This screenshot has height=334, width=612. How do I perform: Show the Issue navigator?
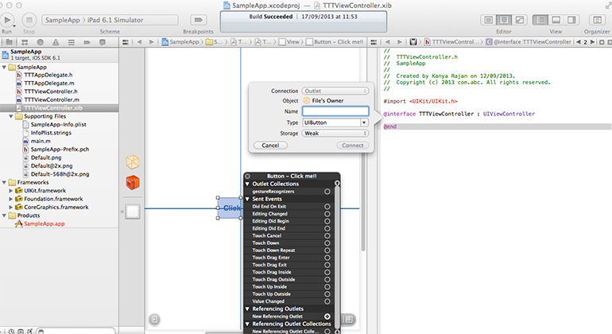(56, 42)
